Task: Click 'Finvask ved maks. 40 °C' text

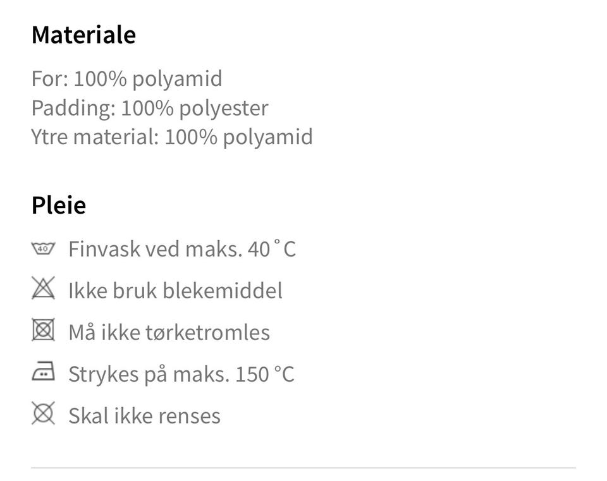Action: tap(182, 249)
